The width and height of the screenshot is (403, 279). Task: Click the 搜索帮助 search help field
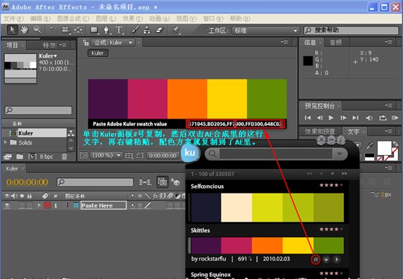coord(351,31)
